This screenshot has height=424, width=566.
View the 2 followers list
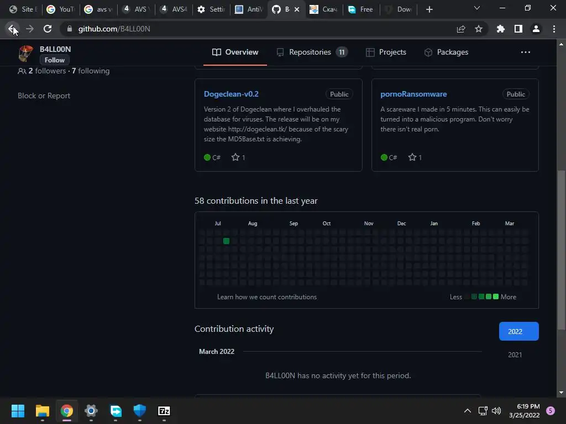[x=48, y=71]
